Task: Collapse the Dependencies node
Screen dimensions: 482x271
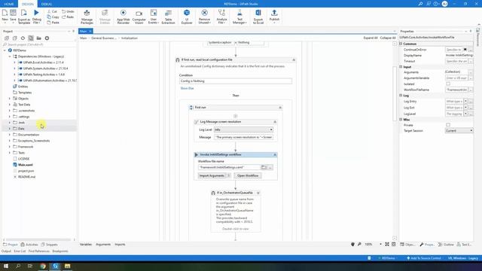Action: [10, 56]
